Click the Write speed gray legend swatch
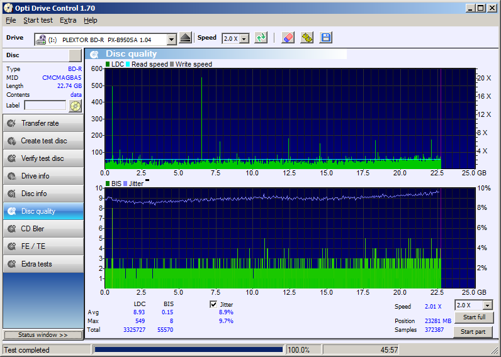Screen dimensions: 501x357 pyautogui.click(x=172, y=65)
